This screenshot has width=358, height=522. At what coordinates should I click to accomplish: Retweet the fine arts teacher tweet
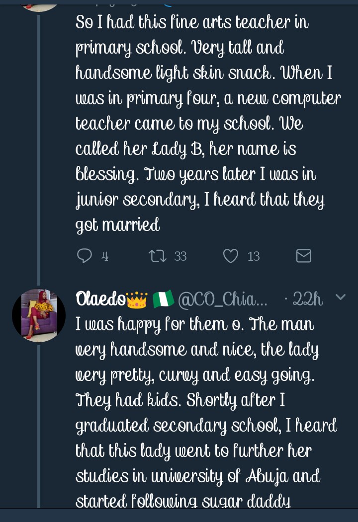coord(157,256)
